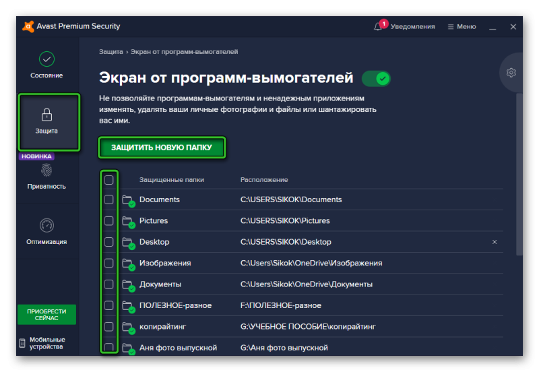Click Экран от программ-вымогателей breadcrumb
Screen dimensions: 539x372
pyautogui.click(x=184, y=52)
